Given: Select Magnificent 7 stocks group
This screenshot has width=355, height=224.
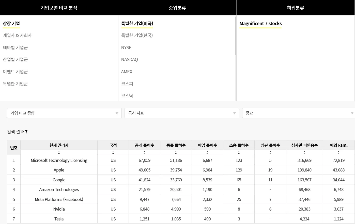Looking at the screenshot, I should click(x=260, y=24).
